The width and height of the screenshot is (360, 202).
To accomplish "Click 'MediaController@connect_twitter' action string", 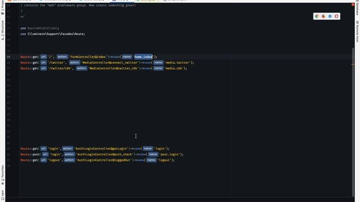I will point(110,62).
